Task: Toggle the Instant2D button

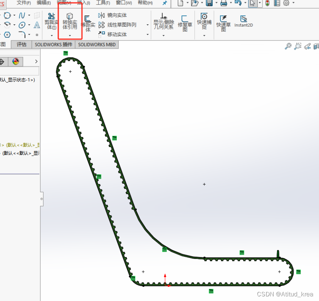Action: [243, 21]
